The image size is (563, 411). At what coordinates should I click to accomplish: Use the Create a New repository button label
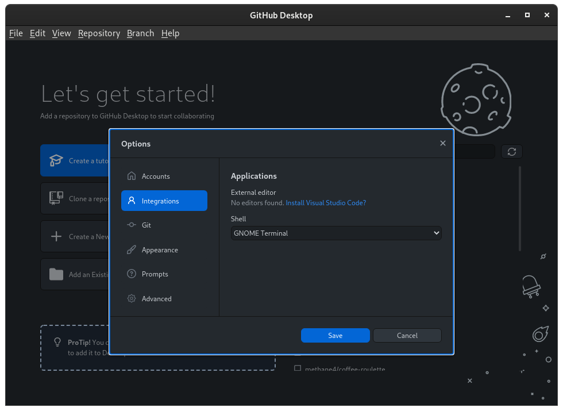[x=88, y=237]
